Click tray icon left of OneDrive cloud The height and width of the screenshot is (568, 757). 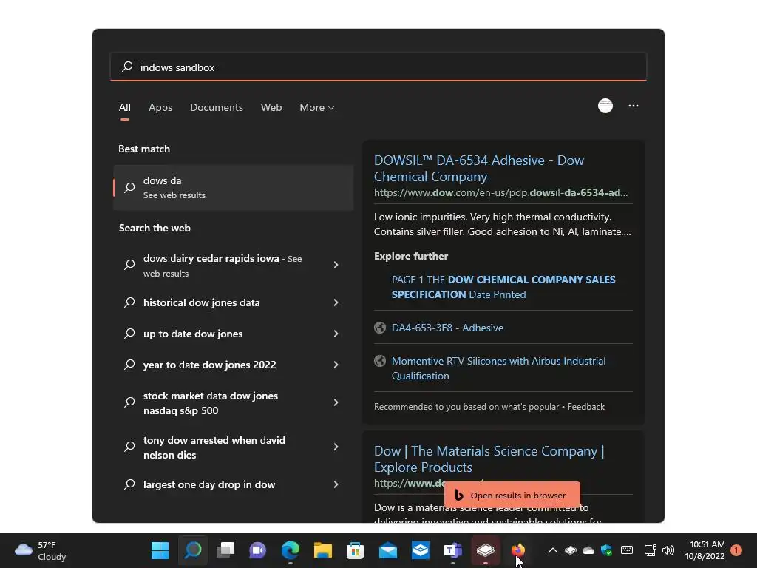coord(571,550)
